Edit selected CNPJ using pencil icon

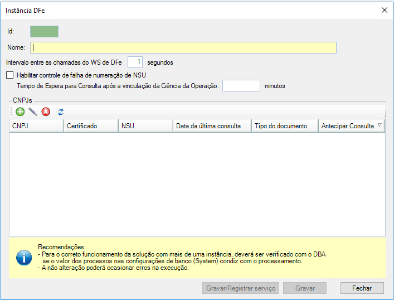click(x=33, y=112)
